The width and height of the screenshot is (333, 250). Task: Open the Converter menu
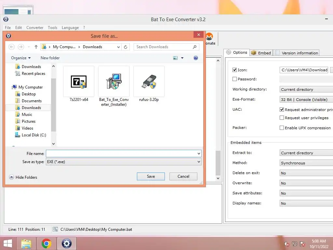click(x=35, y=28)
